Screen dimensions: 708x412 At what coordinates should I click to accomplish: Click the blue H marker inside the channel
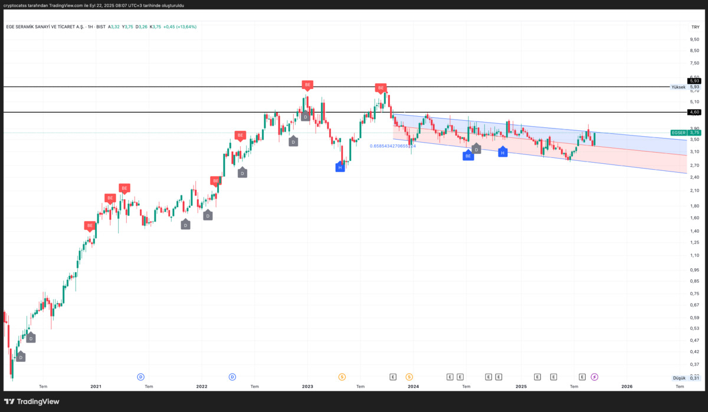click(x=502, y=152)
